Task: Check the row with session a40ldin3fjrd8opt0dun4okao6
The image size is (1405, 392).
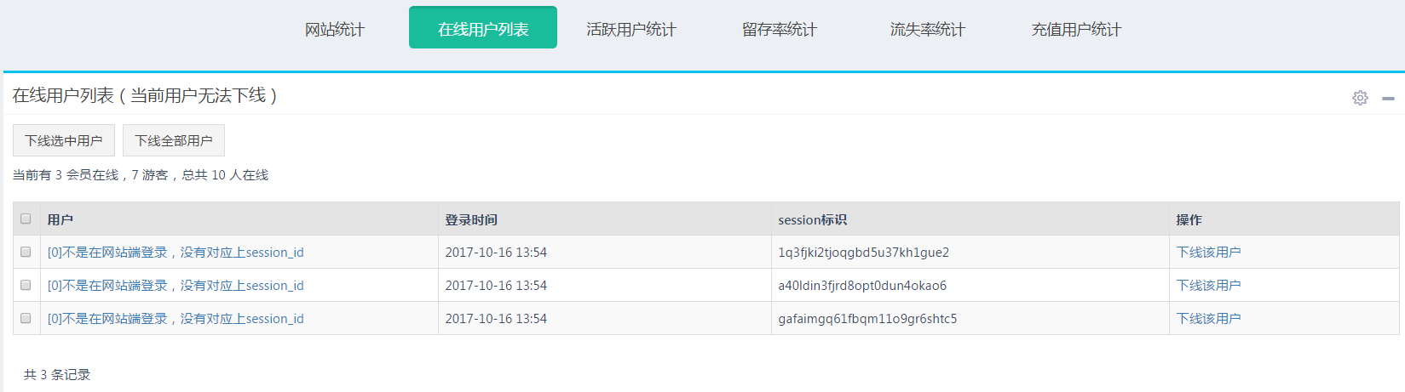Action: tap(26, 285)
